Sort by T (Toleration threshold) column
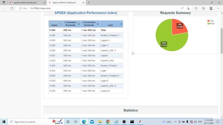223x125 pixels. 71,24
